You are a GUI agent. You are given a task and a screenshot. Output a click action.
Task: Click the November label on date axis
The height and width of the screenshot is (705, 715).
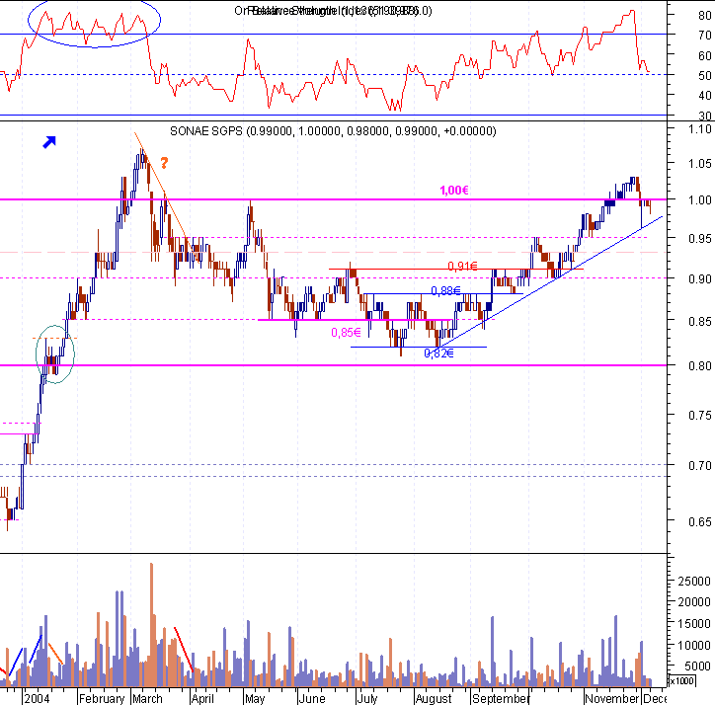pos(612,699)
